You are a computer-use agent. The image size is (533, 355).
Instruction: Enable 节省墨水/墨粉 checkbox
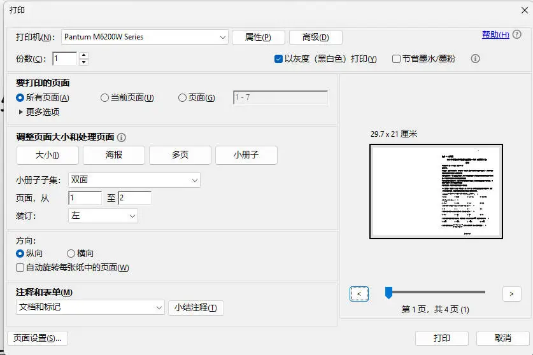(x=396, y=59)
